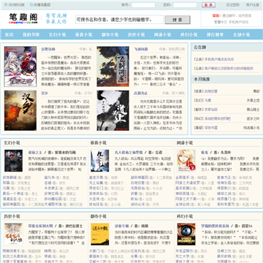Open the 凡人修仙之仙界篇 cover thumbnail
Image resolution: width=263 pixels, height=263 pixels.
click(x=100, y=161)
